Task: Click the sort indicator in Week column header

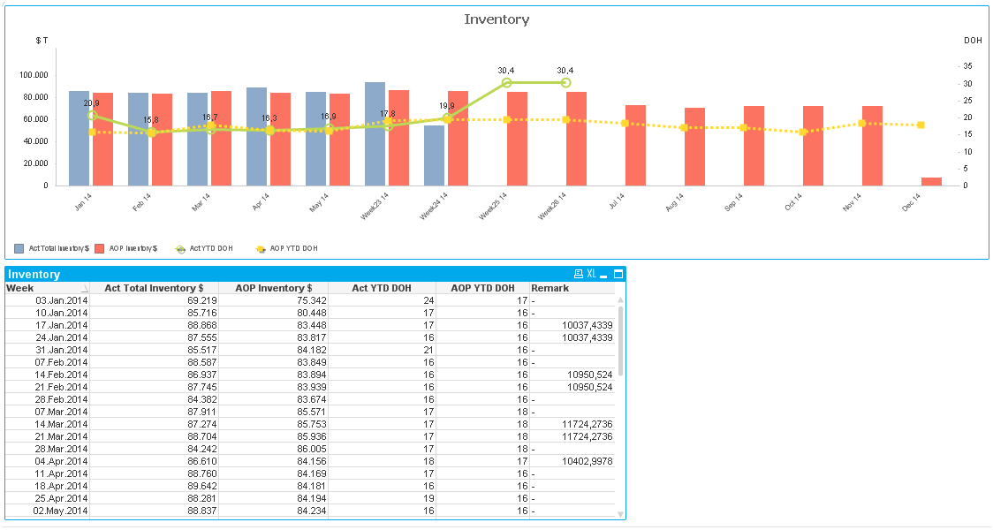Action: point(85,289)
